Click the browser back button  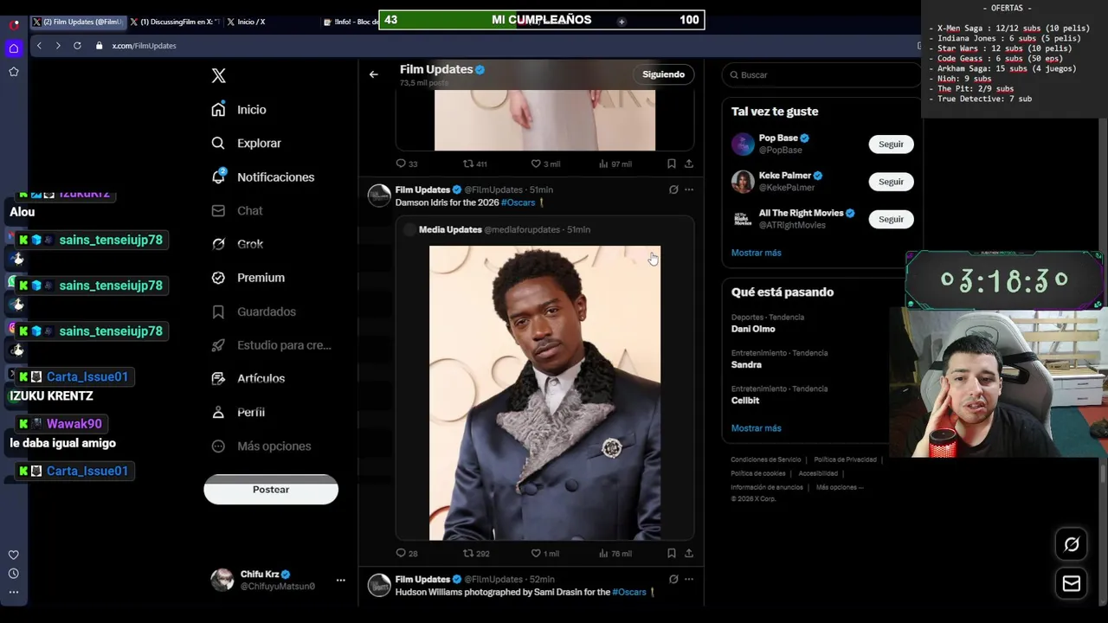pyautogui.click(x=39, y=46)
